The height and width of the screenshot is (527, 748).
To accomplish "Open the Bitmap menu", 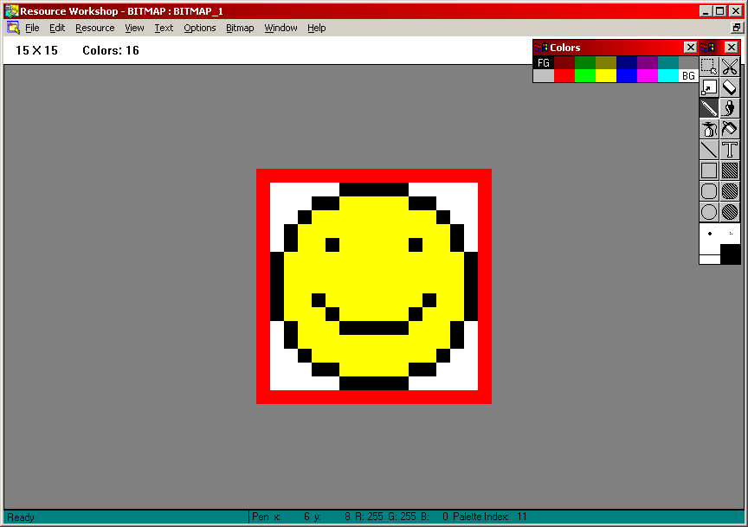I will click(x=240, y=28).
